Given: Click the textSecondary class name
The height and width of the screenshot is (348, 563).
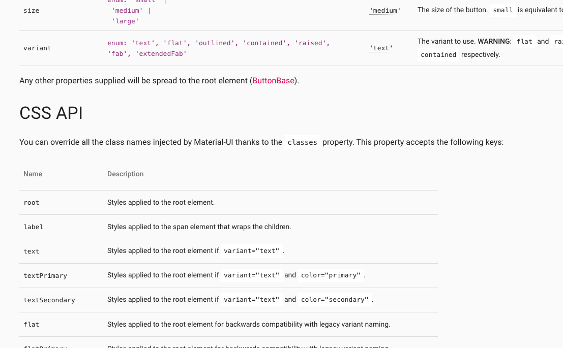Looking at the screenshot, I should coord(49,300).
